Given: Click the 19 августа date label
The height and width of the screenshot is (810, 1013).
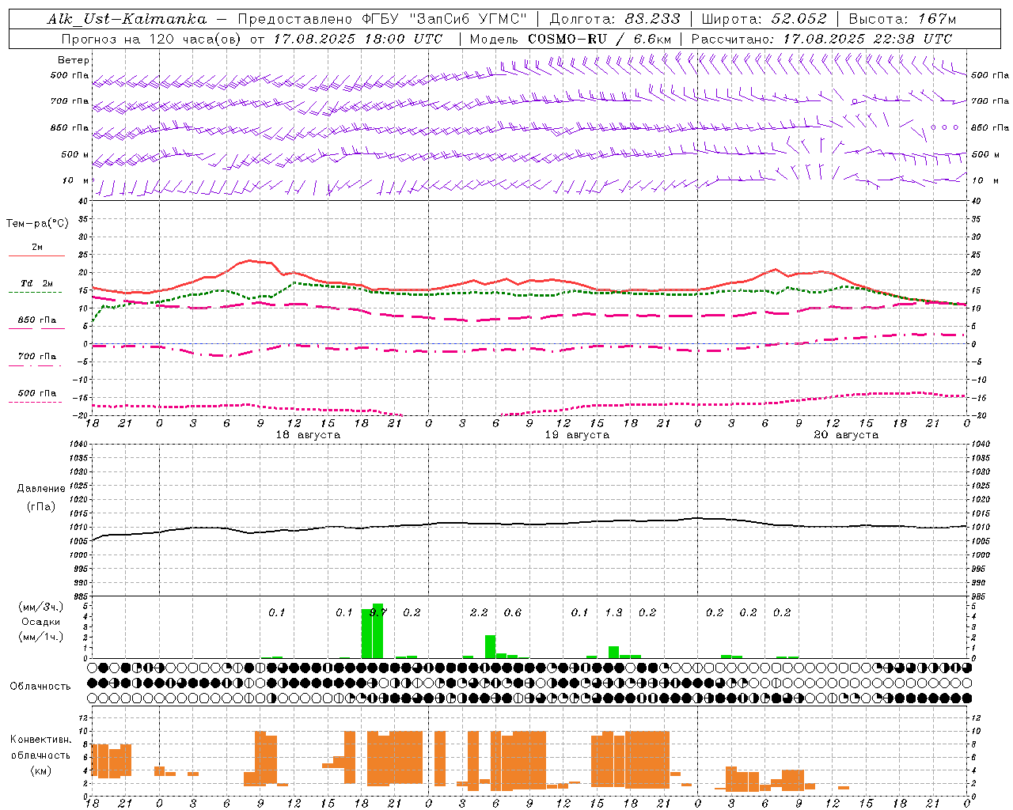Looking at the screenshot, I should (577, 435).
